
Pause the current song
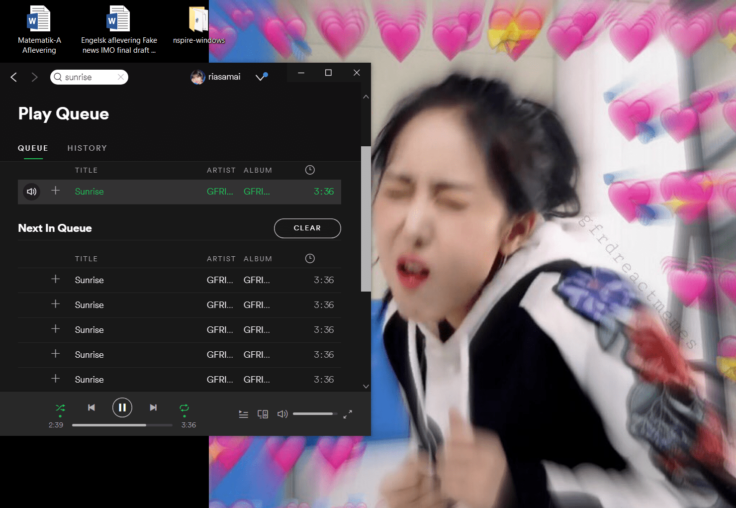pyautogui.click(x=122, y=407)
